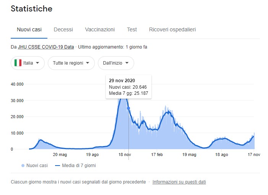Open the JHU CSSE COVID-19 Data link
The height and width of the screenshot is (195, 268).
pos(46,47)
